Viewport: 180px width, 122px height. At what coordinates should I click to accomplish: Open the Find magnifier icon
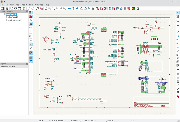tap(37, 8)
